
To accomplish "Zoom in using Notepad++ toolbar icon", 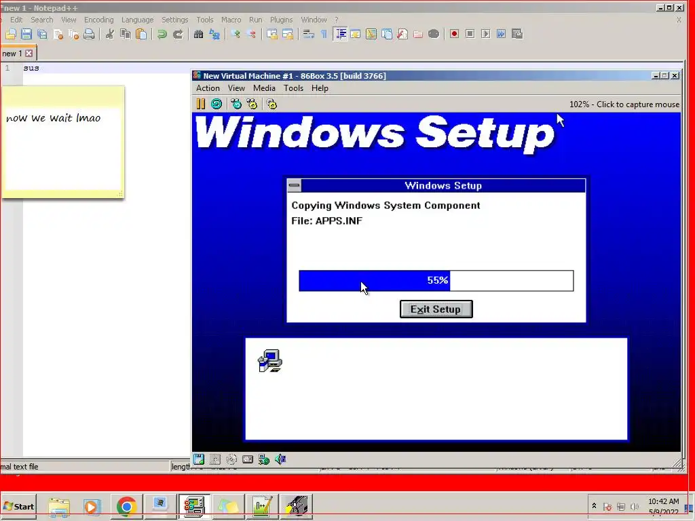I will [236, 34].
